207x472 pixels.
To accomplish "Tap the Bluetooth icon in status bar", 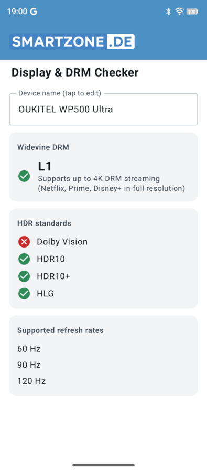I will (169, 12).
